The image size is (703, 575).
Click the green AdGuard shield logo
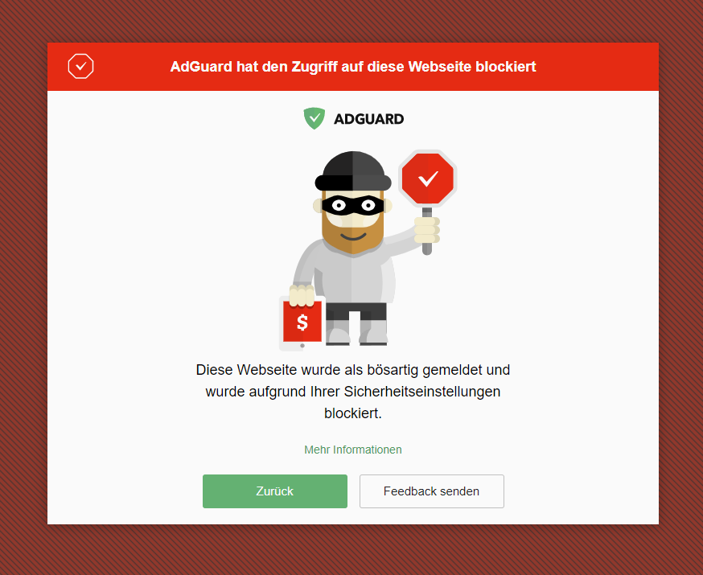pos(314,118)
